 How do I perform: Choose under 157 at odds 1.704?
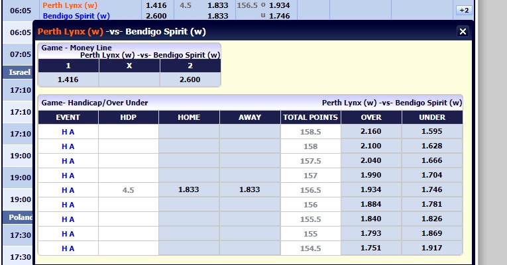432,175
